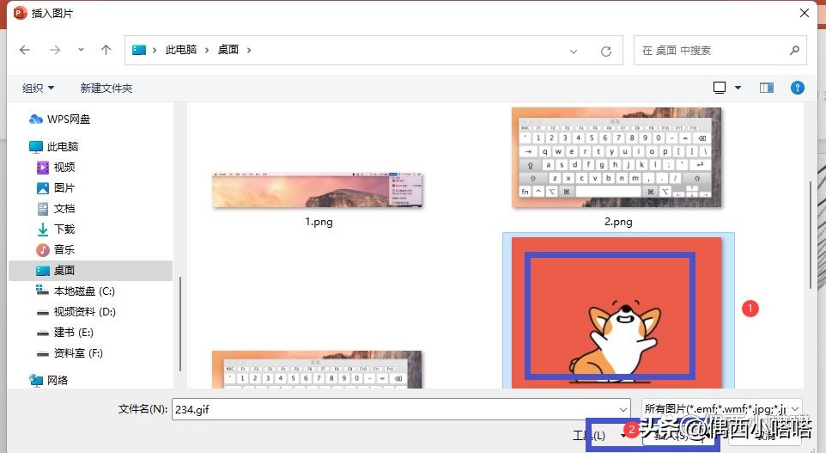Image resolution: width=826 pixels, height=453 pixels.
Task: Open 建书 (E:) drive
Action: click(x=73, y=333)
